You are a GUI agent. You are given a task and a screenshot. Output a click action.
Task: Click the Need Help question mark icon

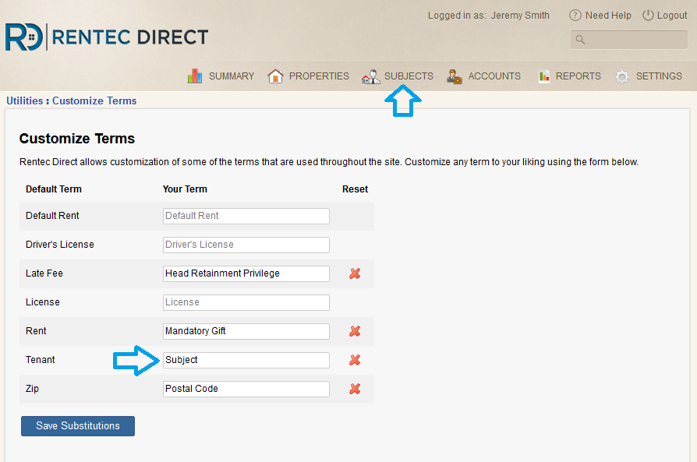pos(575,16)
